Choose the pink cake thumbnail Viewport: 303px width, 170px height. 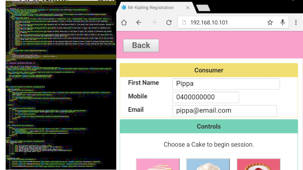pyautogui.click(x=158, y=164)
